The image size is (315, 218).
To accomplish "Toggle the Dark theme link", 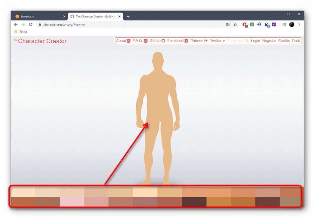I will (x=296, y=41).
